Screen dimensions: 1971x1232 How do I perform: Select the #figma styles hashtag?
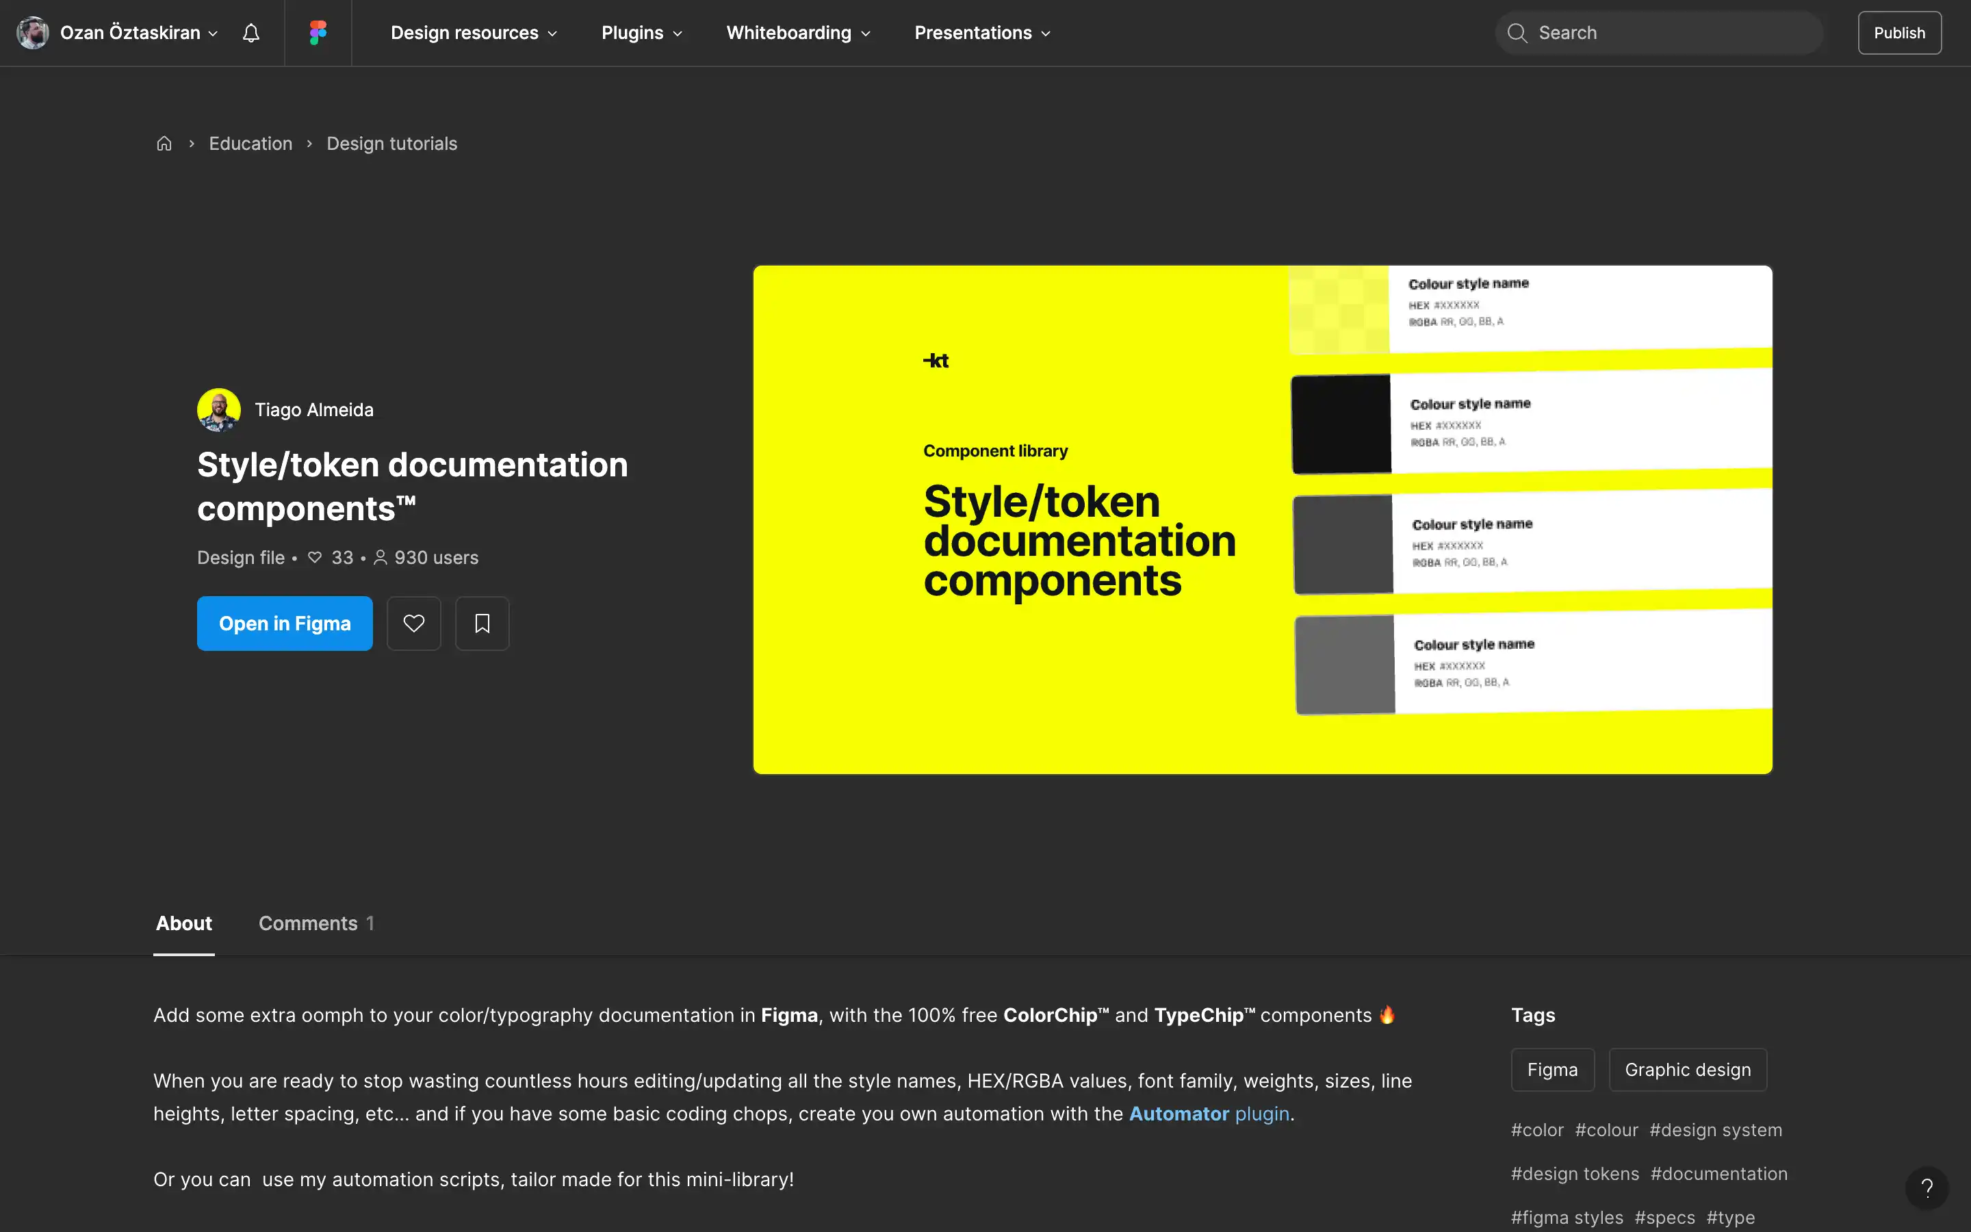coord(1567,1218)
